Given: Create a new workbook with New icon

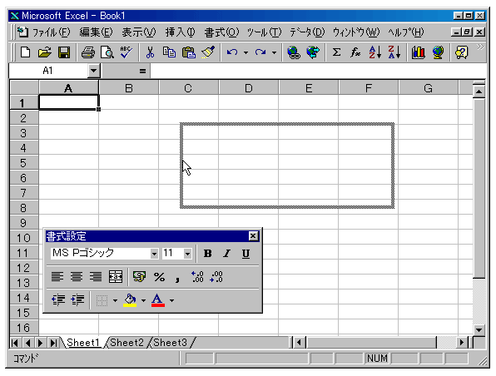Looking at the screenshot, I should [x=25, y=52].
